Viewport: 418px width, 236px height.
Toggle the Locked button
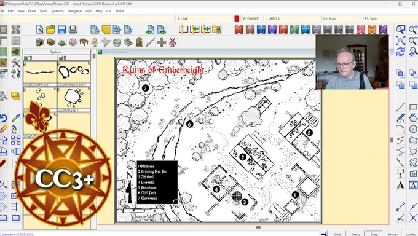tap(411, 234)
